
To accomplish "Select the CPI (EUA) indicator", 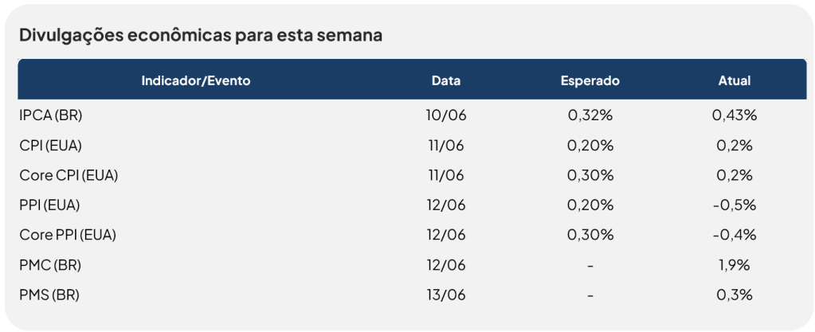I will pos(51,146).
